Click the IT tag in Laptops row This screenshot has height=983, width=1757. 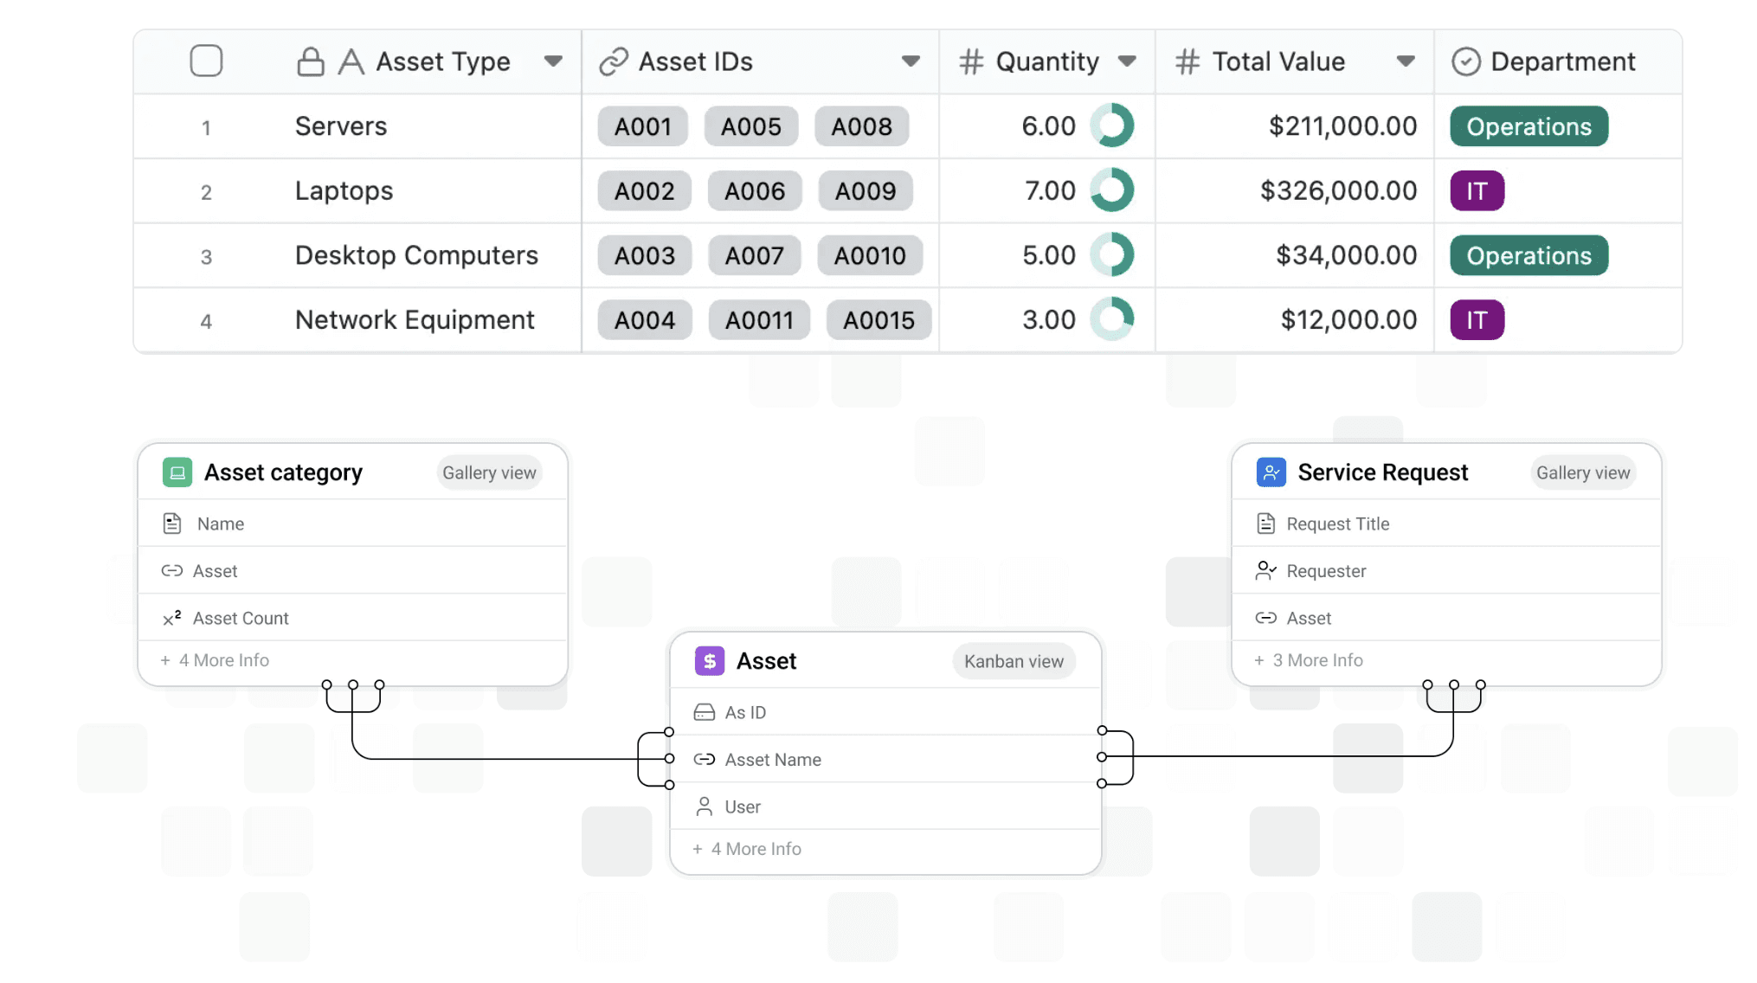(x=1477, y=190)
